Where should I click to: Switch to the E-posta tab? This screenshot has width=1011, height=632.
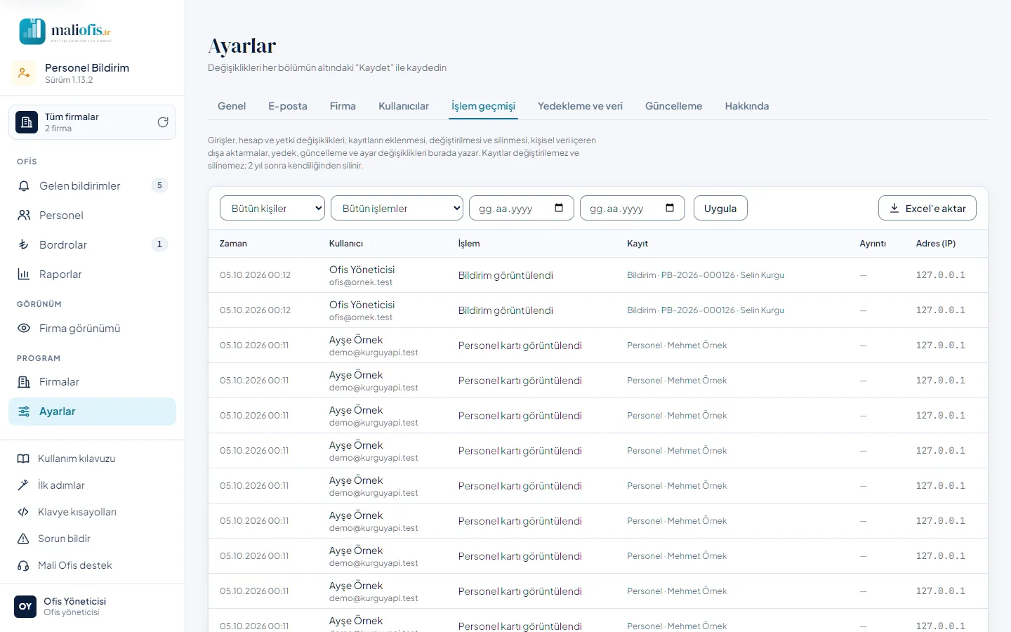(288, 106)
